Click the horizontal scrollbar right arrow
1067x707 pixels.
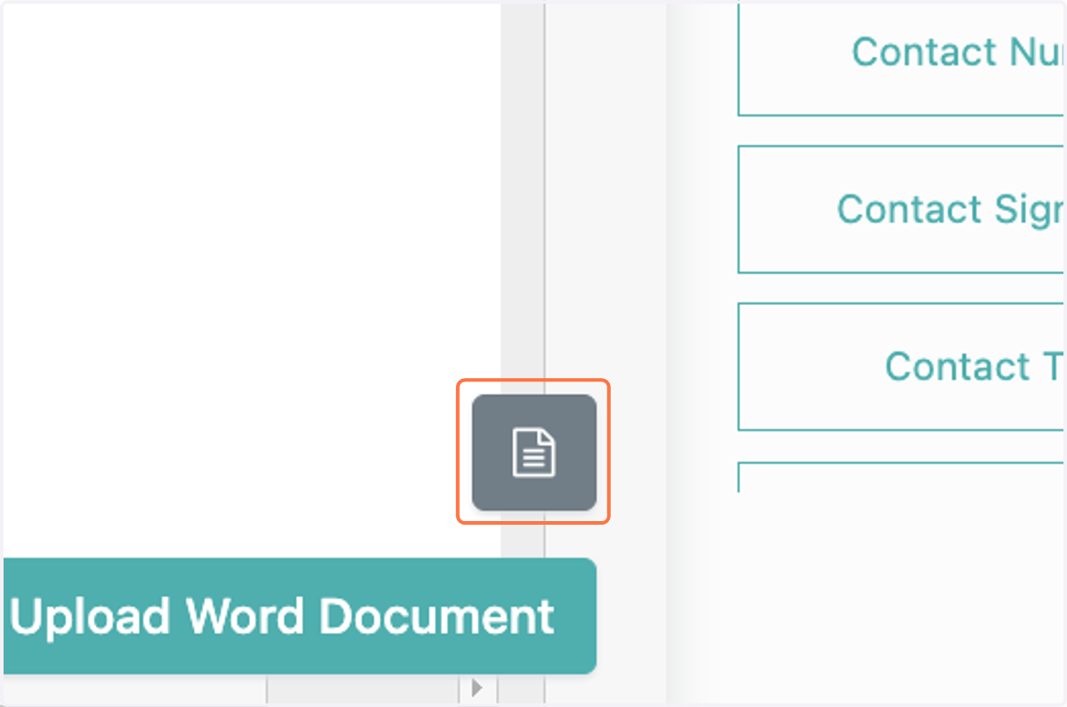coord(477,688)
